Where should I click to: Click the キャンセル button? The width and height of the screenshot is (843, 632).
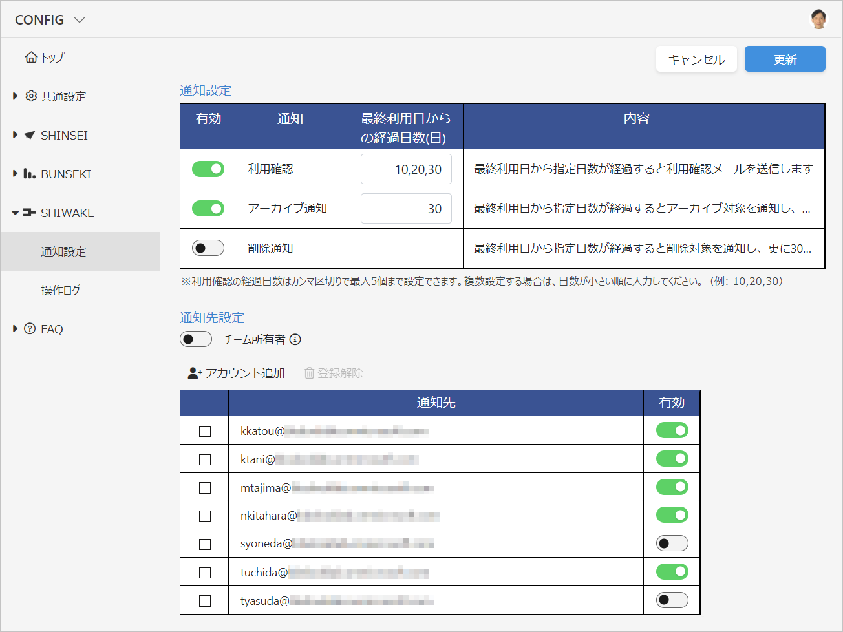click(696, 59)
